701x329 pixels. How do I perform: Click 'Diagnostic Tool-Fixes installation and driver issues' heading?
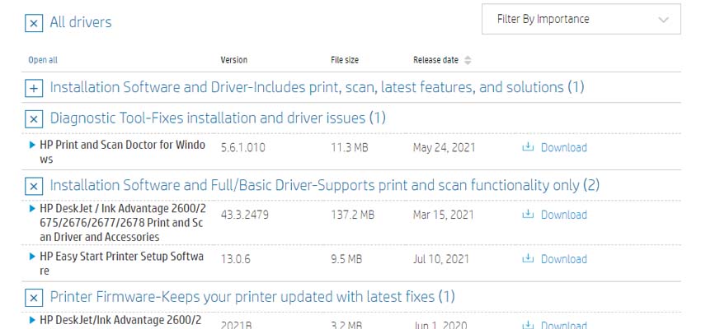point(218,118)
